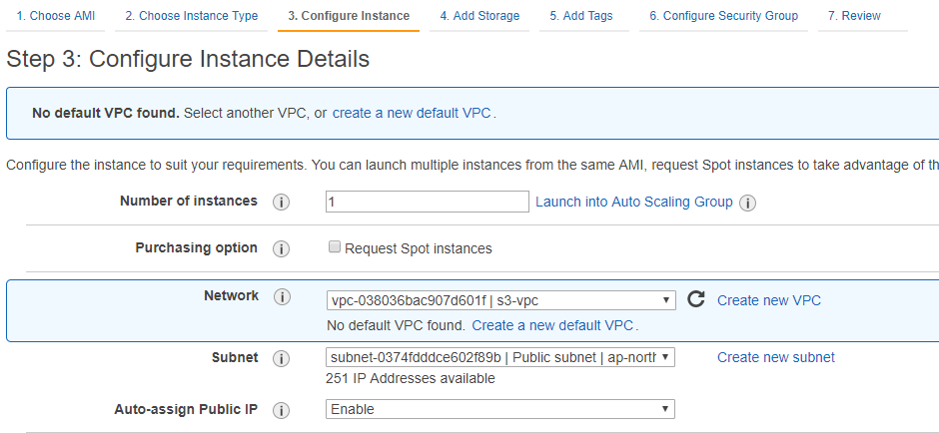The image size is (939, 433).
Task: Click 'create a new default VPC' banner link
Action: (x=412, y=113)
